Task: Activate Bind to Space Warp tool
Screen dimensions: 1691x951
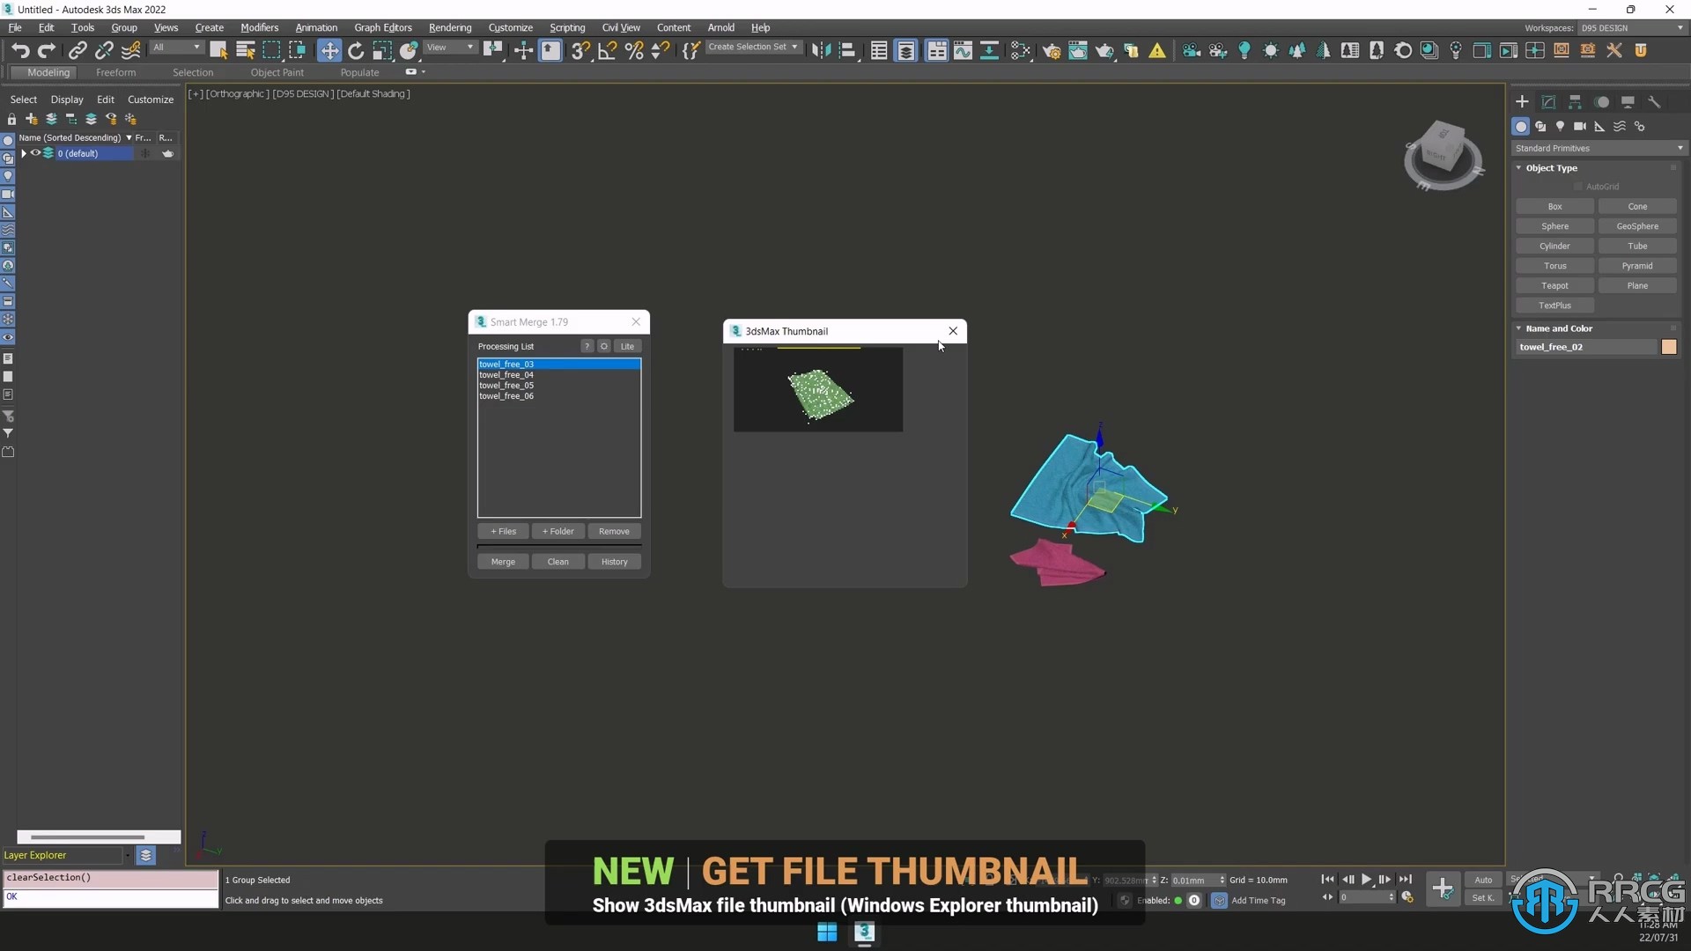Action: [131, 50]
